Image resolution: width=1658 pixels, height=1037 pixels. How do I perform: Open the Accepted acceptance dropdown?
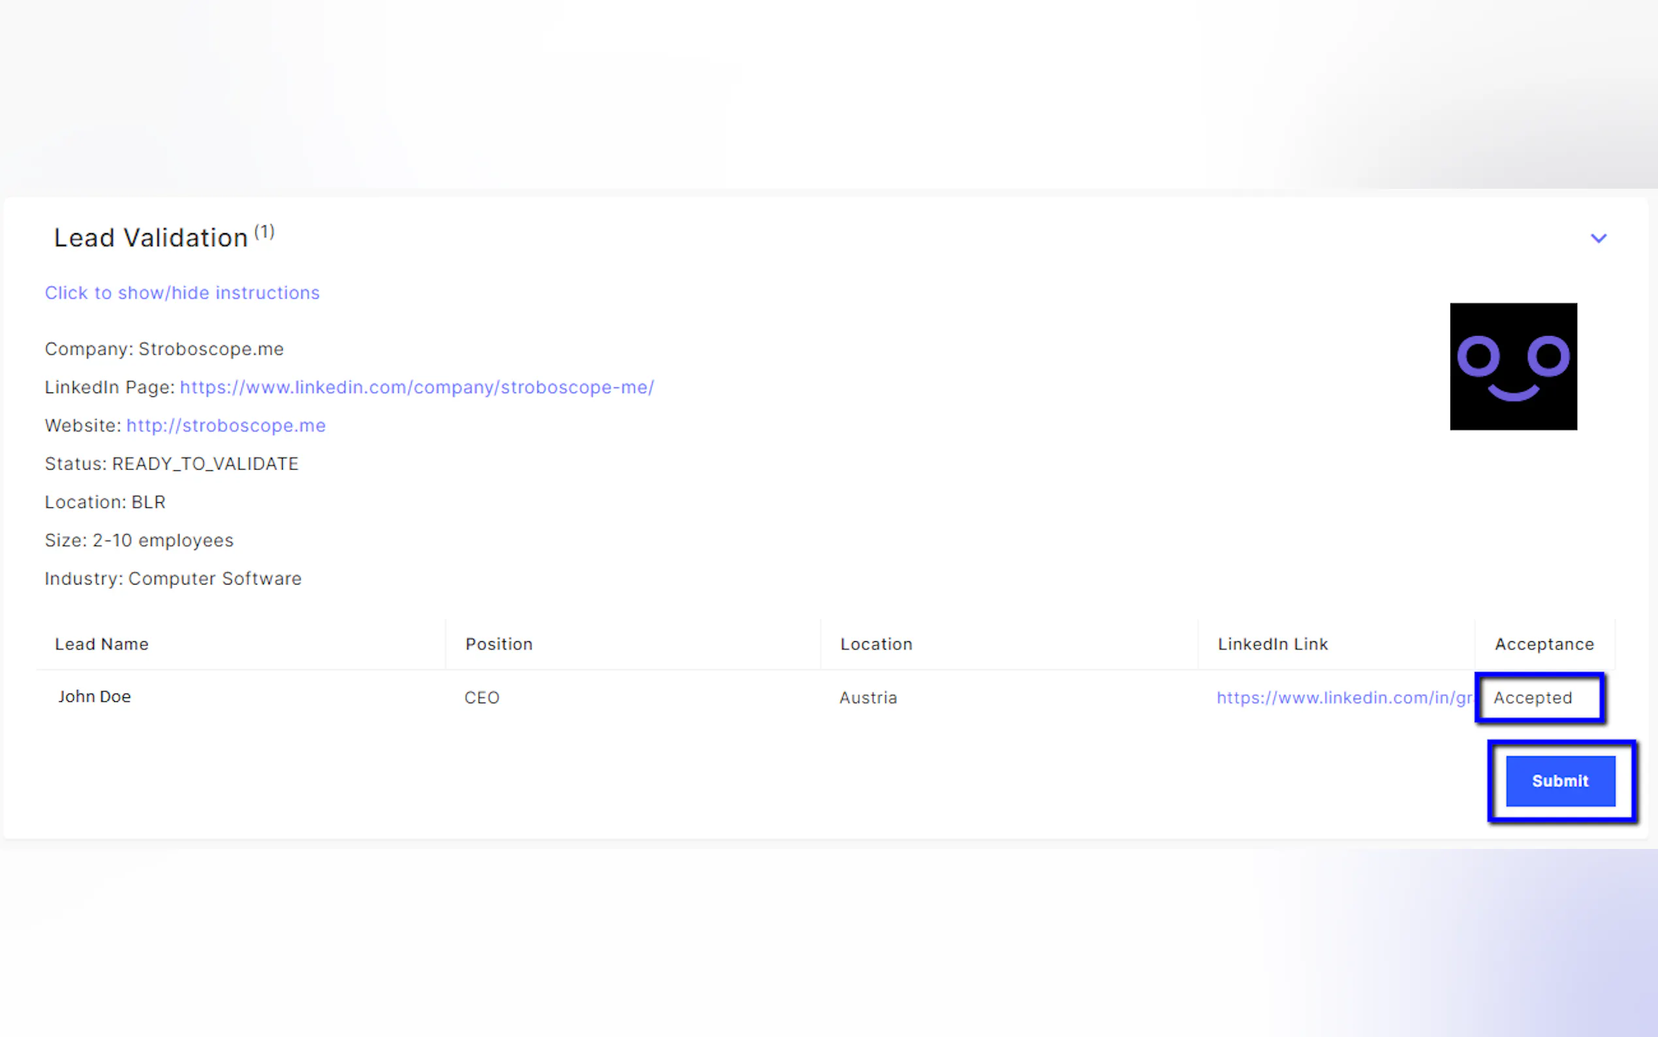point(1539,697)
